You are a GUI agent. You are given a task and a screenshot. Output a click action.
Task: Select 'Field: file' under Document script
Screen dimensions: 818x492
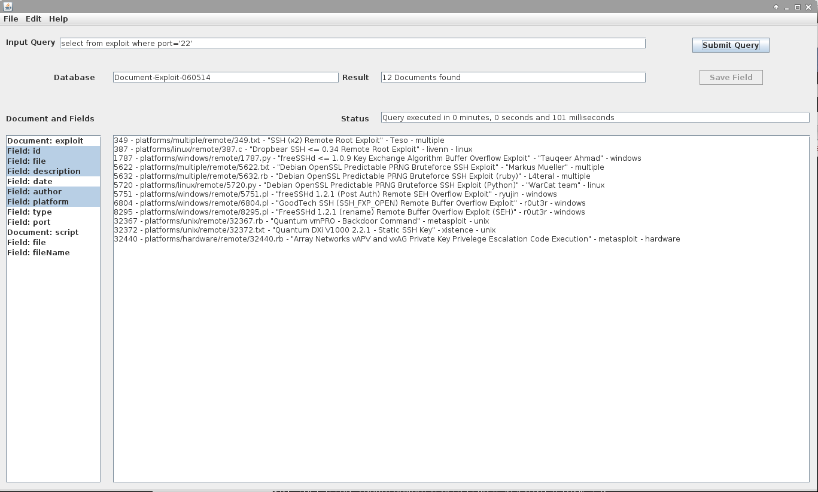pyautogui.click(x=53, y=242)
